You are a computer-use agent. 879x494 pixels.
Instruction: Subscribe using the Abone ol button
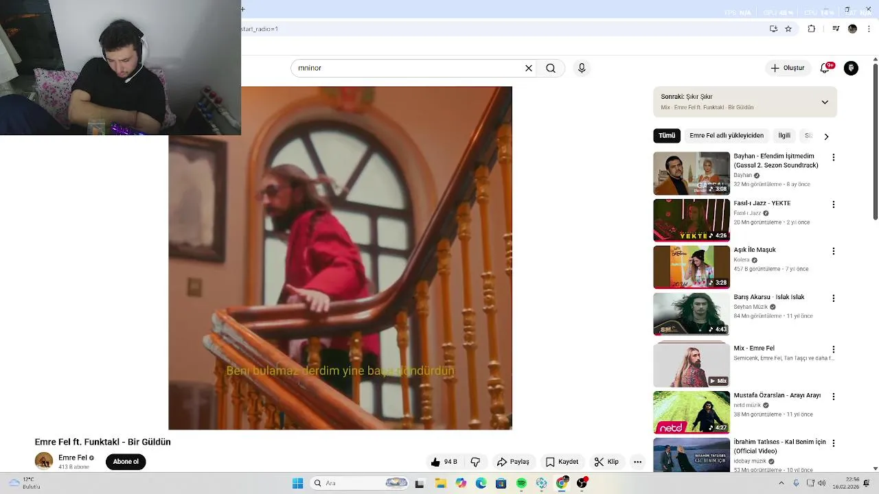pyautogui.click(x=126, y=462)
